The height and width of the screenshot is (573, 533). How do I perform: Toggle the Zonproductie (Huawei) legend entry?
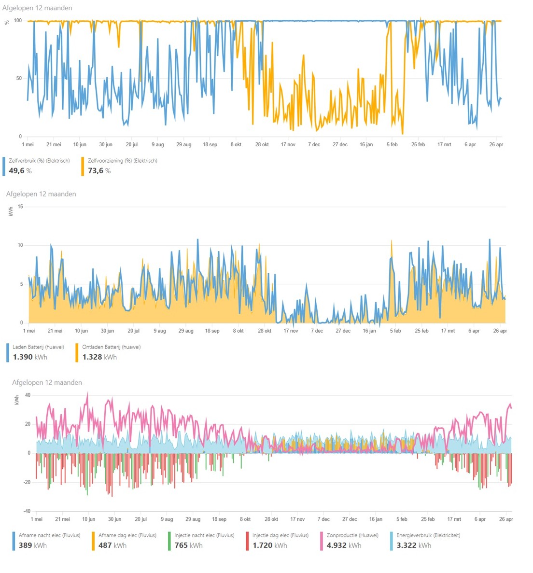coord(352,535)
